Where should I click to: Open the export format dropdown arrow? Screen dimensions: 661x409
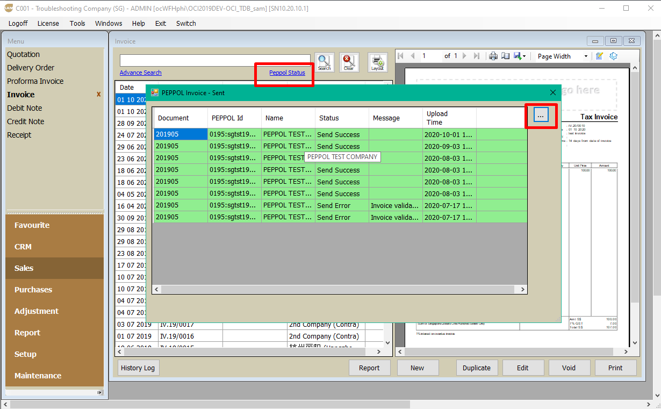[x=525, y=56]
